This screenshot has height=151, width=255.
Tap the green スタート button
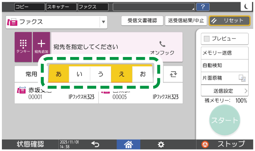click(224, 120)
